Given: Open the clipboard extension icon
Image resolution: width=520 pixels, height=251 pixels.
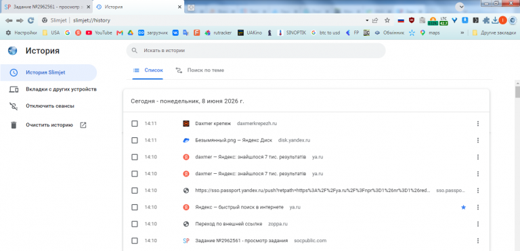Looking at the screenshot, I should (x=422, y=20).
